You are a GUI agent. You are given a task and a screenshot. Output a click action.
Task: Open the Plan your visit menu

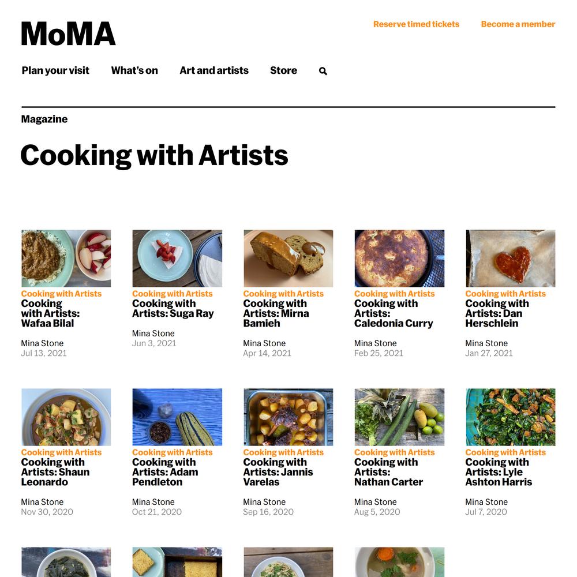click(55, 70)
